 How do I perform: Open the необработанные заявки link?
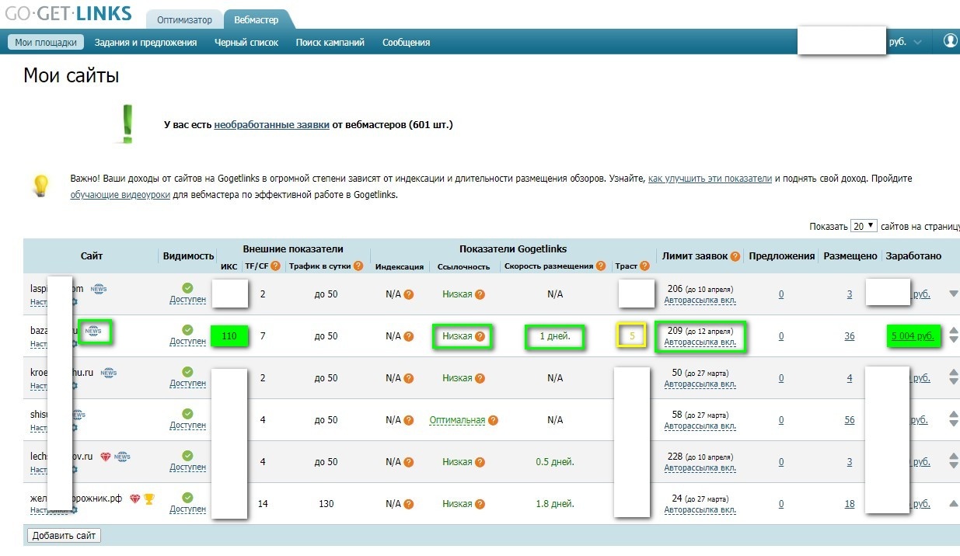[271, 124]
